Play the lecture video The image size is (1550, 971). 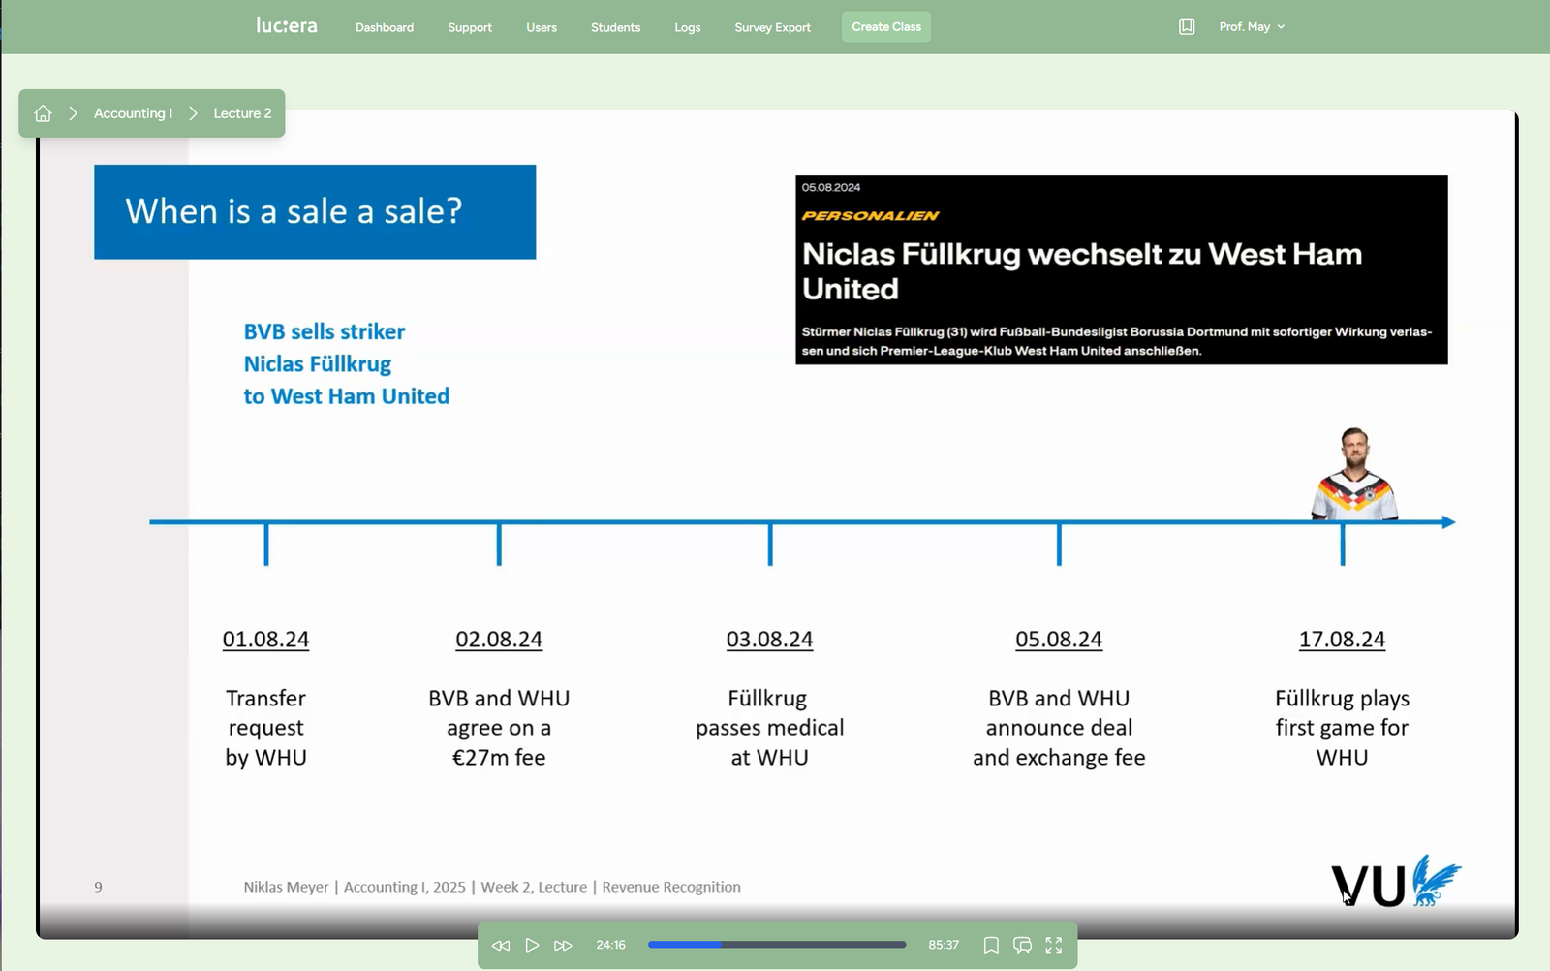click(532, 945)
